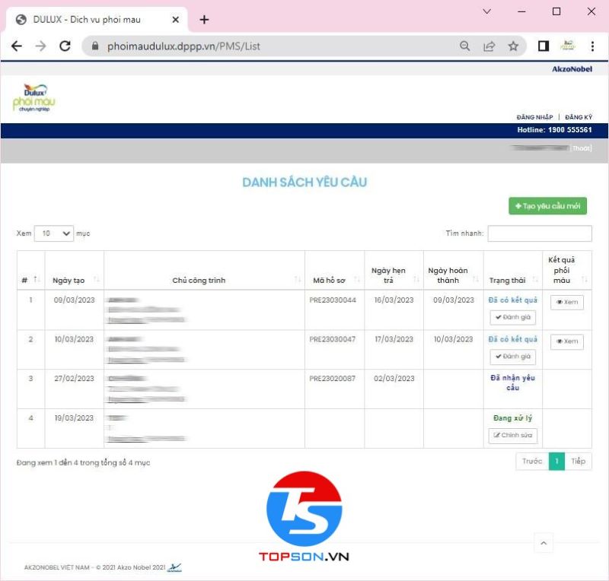The width and height of the screenshot is (609, 581).
Task: Click the ĐĂNG NHẬP link
Action: pos(534,117)
